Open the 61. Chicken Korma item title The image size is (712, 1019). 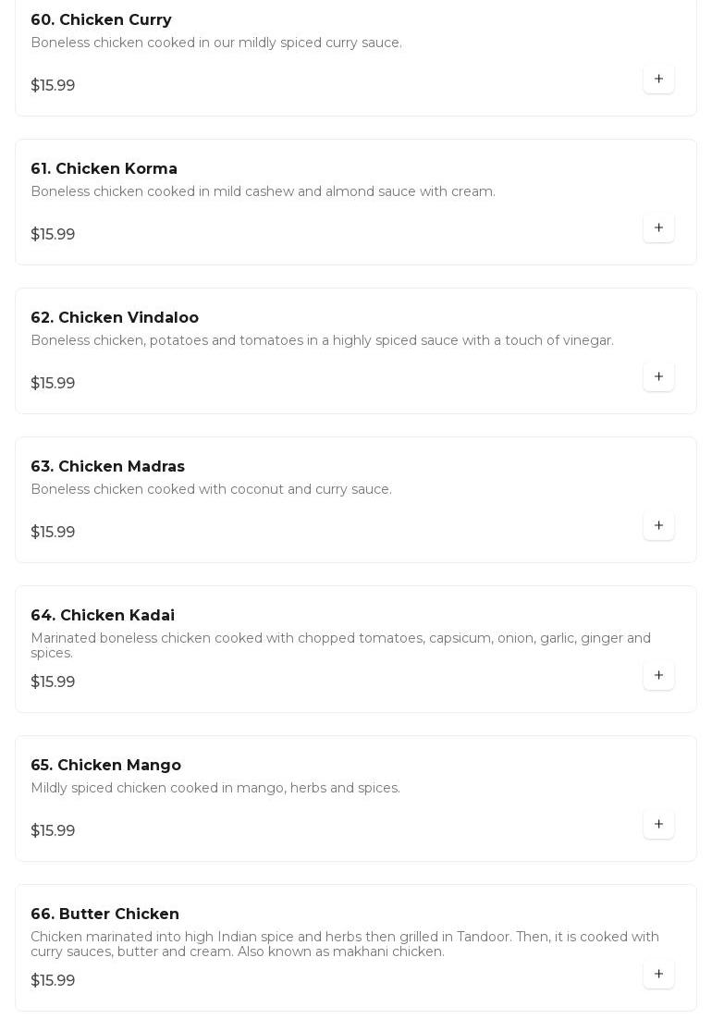point(104,169)
